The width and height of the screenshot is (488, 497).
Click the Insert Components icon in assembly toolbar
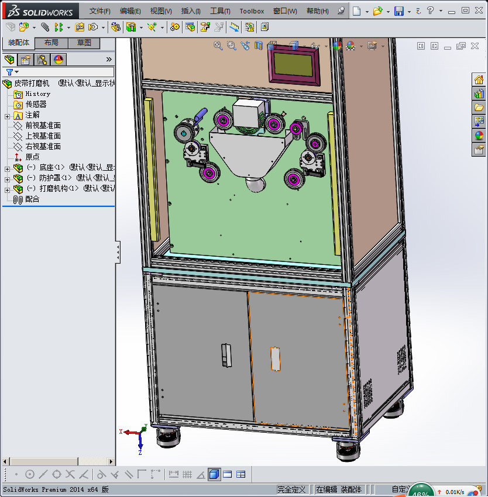[x=24, y=27]
